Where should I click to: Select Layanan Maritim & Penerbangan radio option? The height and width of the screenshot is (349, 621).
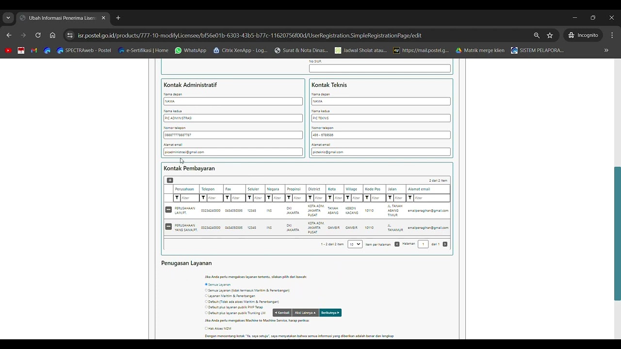coord(206,296)
